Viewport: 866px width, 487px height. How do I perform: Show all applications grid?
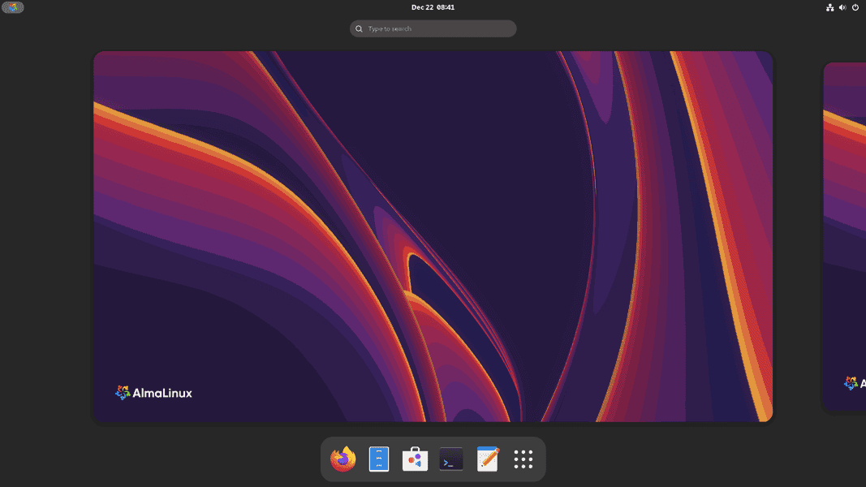(x=523, y=459)
